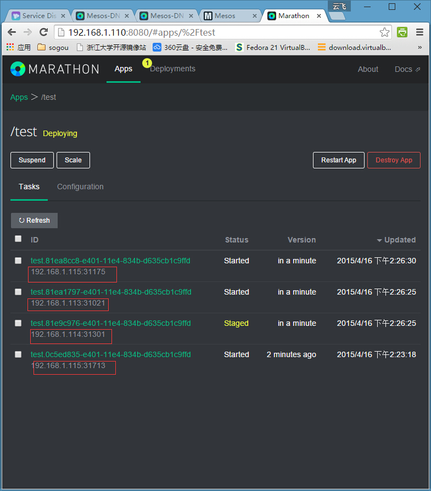Close the Mesos tab

pos(255,16)
